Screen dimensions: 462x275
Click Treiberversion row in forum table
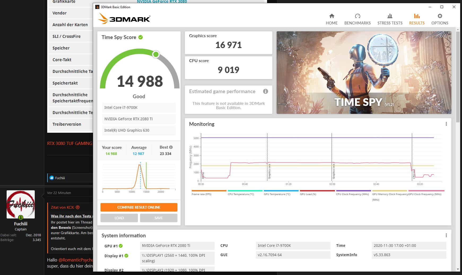click(70, 124)
